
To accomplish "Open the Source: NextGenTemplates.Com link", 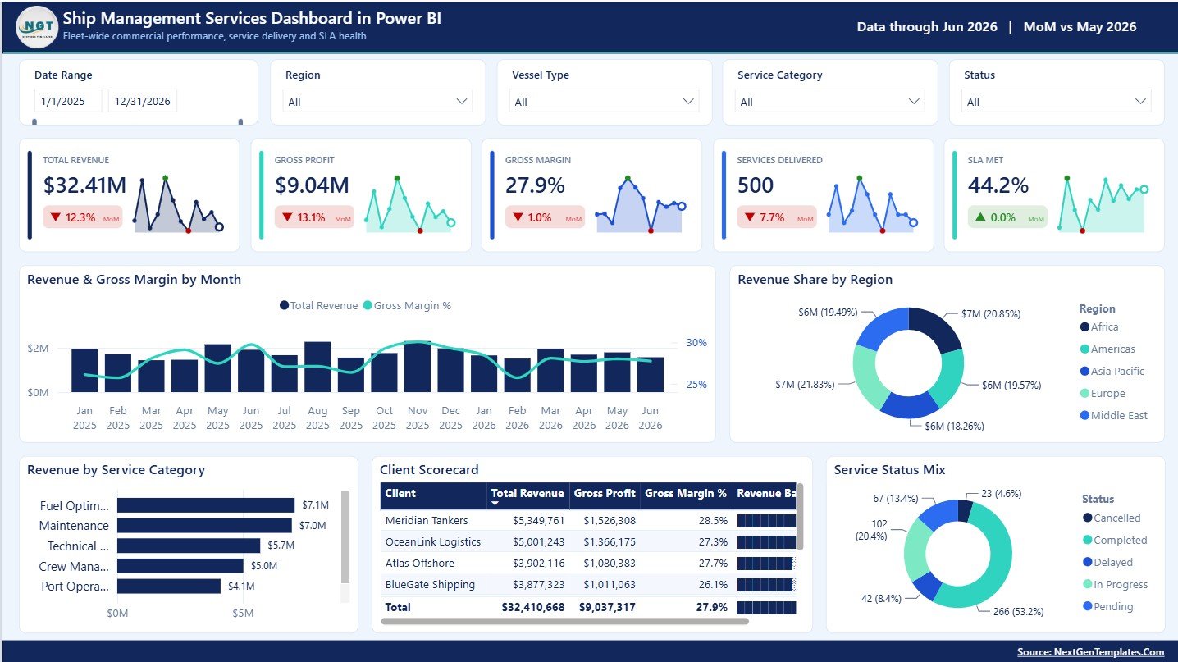I will (1090, 652).
